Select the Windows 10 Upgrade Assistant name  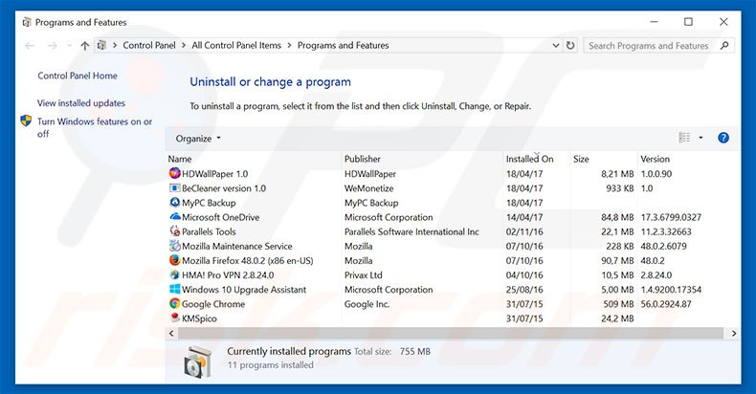[244, 290]
